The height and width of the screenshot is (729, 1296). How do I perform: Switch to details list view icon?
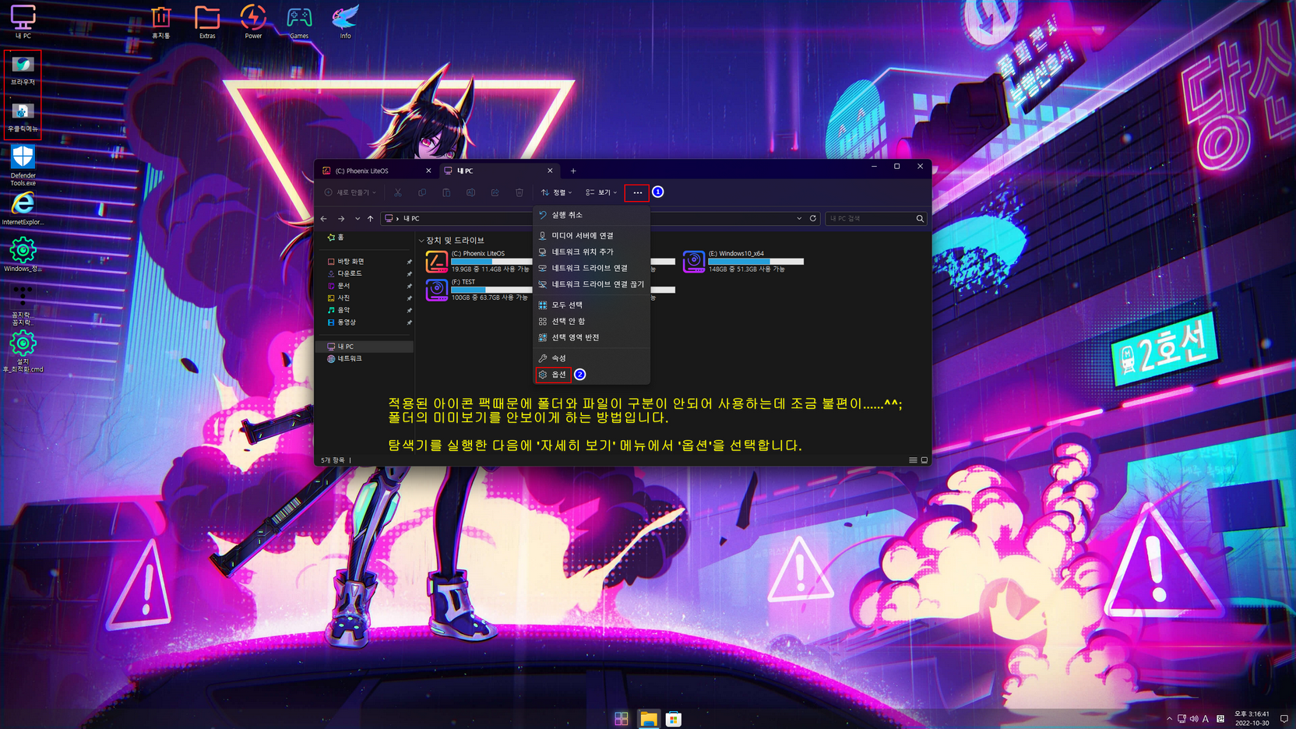913,460
